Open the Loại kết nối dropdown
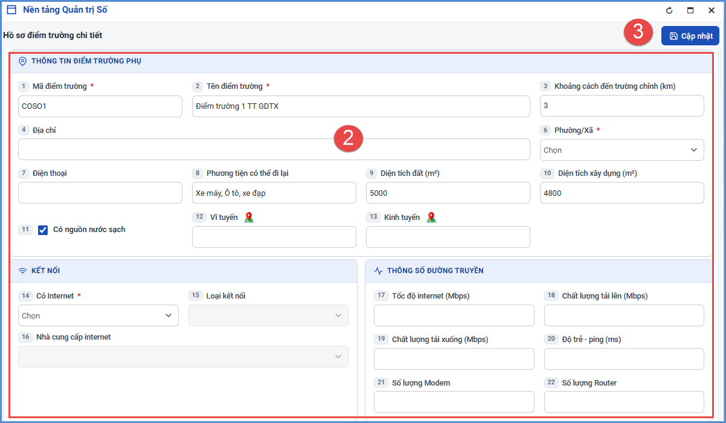The image size is (726, 423). [x=268, y=315]
